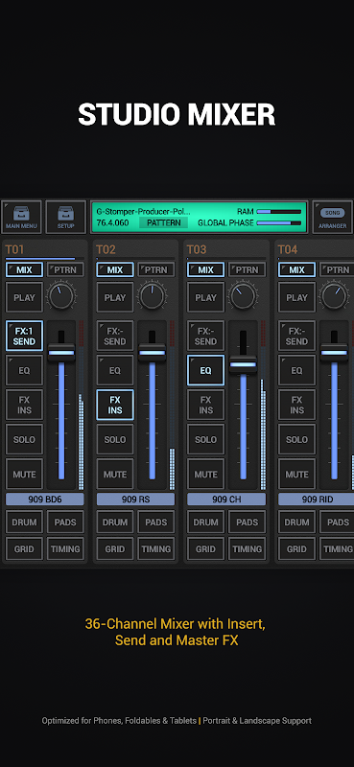The width and height of the screenshot is (354, 767).
Task: Select the 909 CH sample label
Action: (x=226, y=500)
